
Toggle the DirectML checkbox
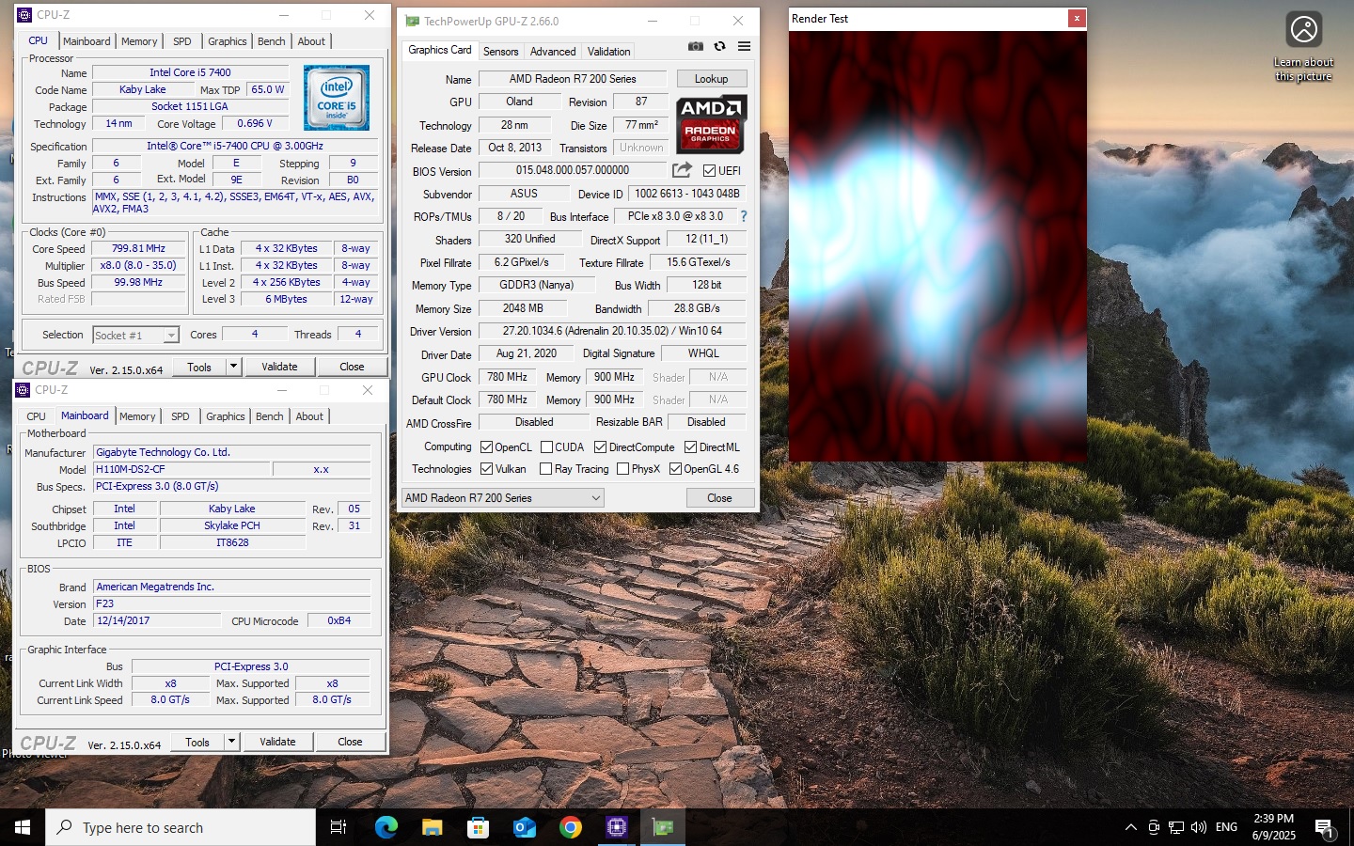pos(690,447)
